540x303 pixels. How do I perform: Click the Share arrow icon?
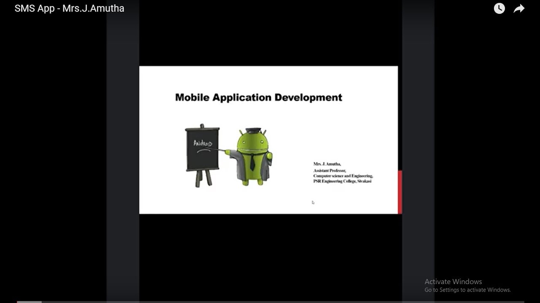click(x=519, y=8)
